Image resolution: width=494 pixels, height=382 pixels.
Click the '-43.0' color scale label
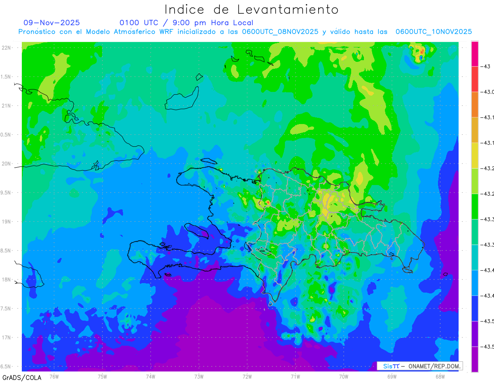click(x=487, y=92)
